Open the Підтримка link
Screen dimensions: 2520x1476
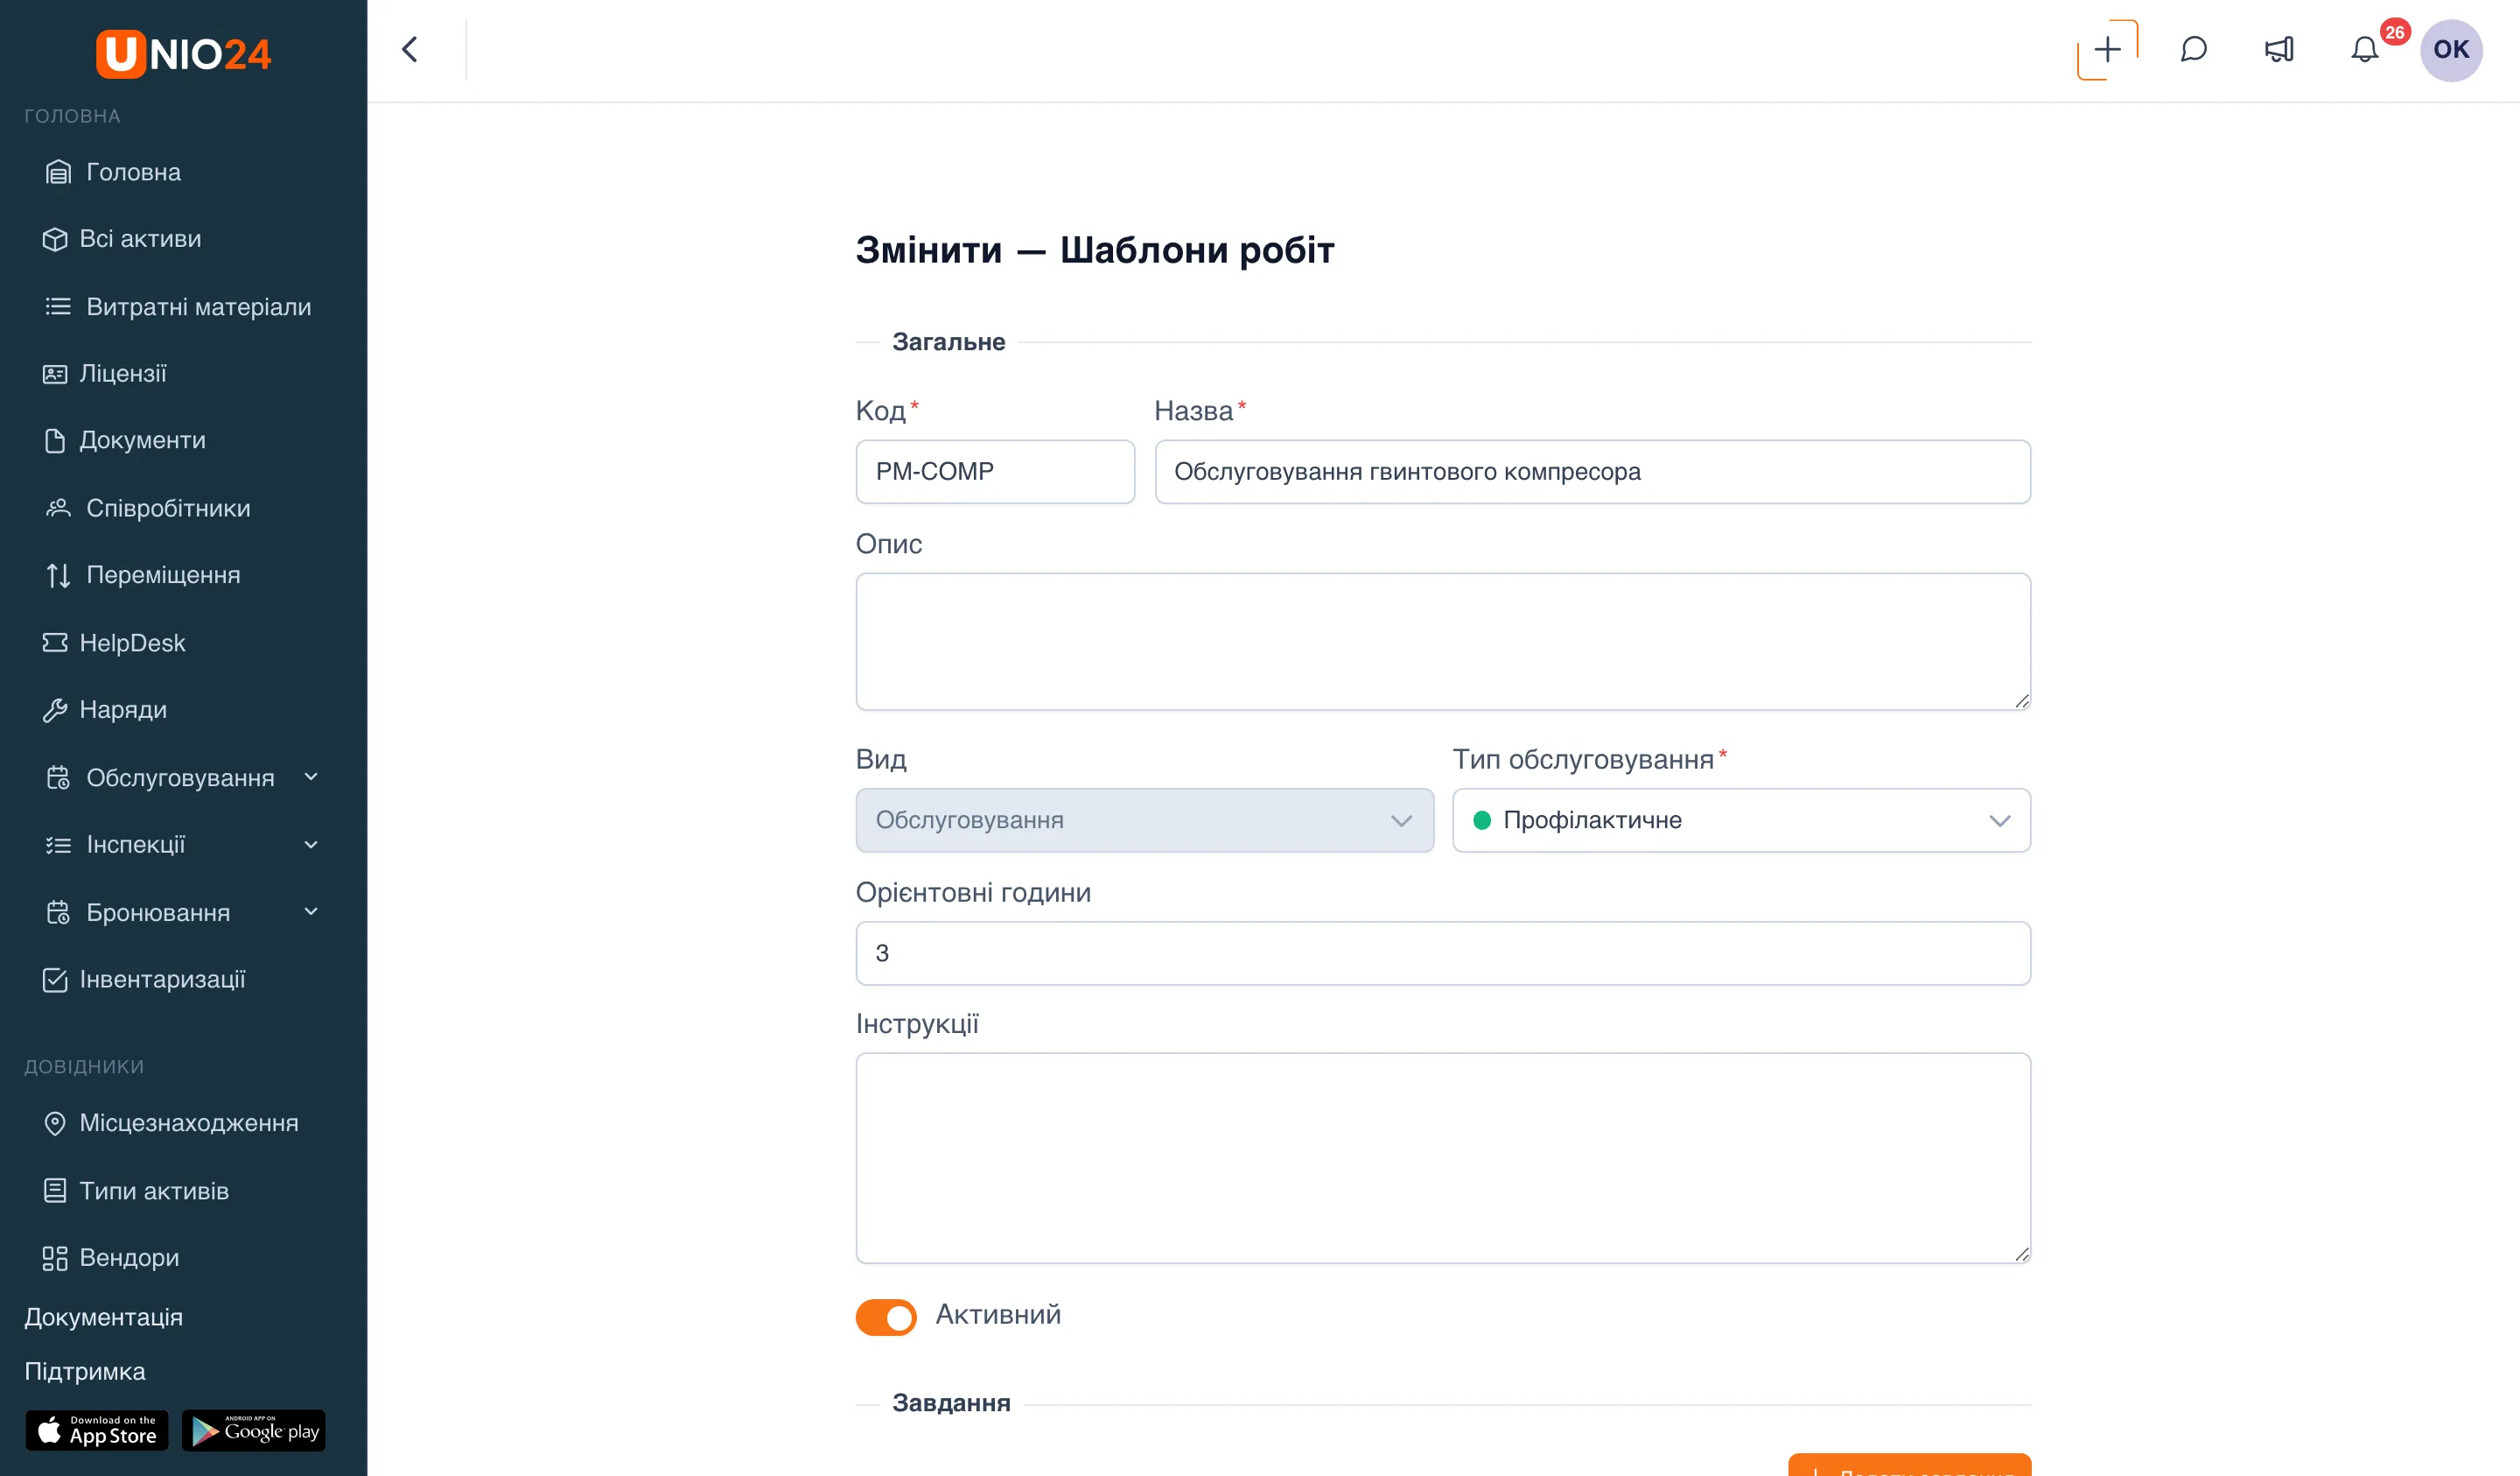click(85, 1371)
